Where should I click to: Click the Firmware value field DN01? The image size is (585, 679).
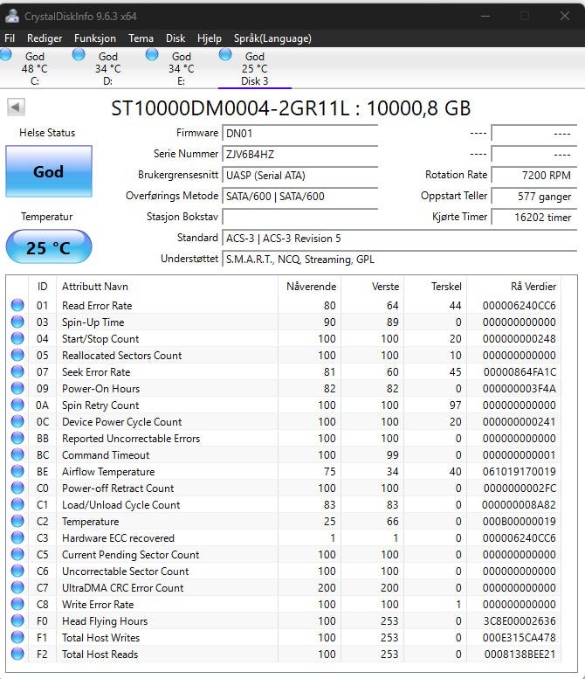(299, 133)
